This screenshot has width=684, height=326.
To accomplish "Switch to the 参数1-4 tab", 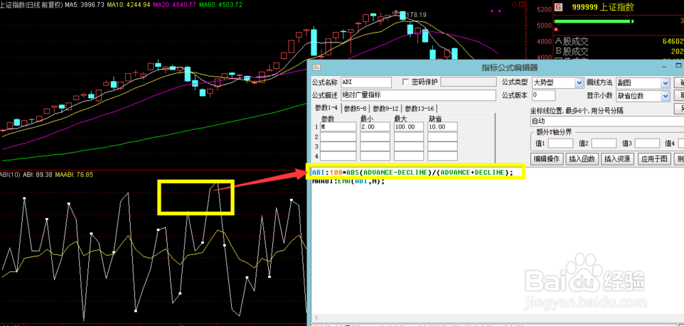I will (327, 108).
